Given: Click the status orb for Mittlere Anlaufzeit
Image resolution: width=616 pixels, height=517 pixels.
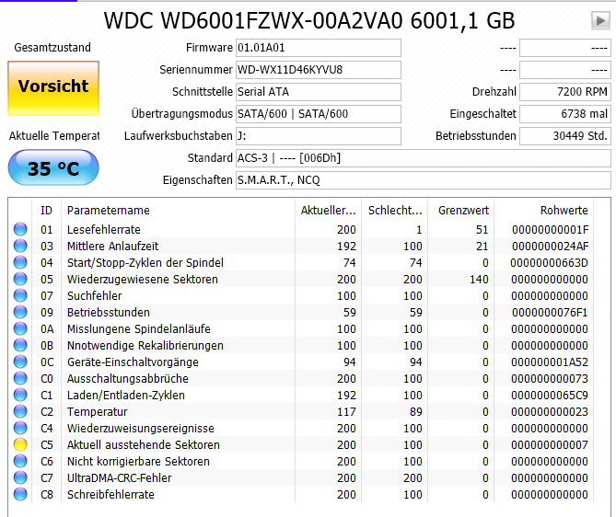Looking at the screenshot, I should point(20,246).
